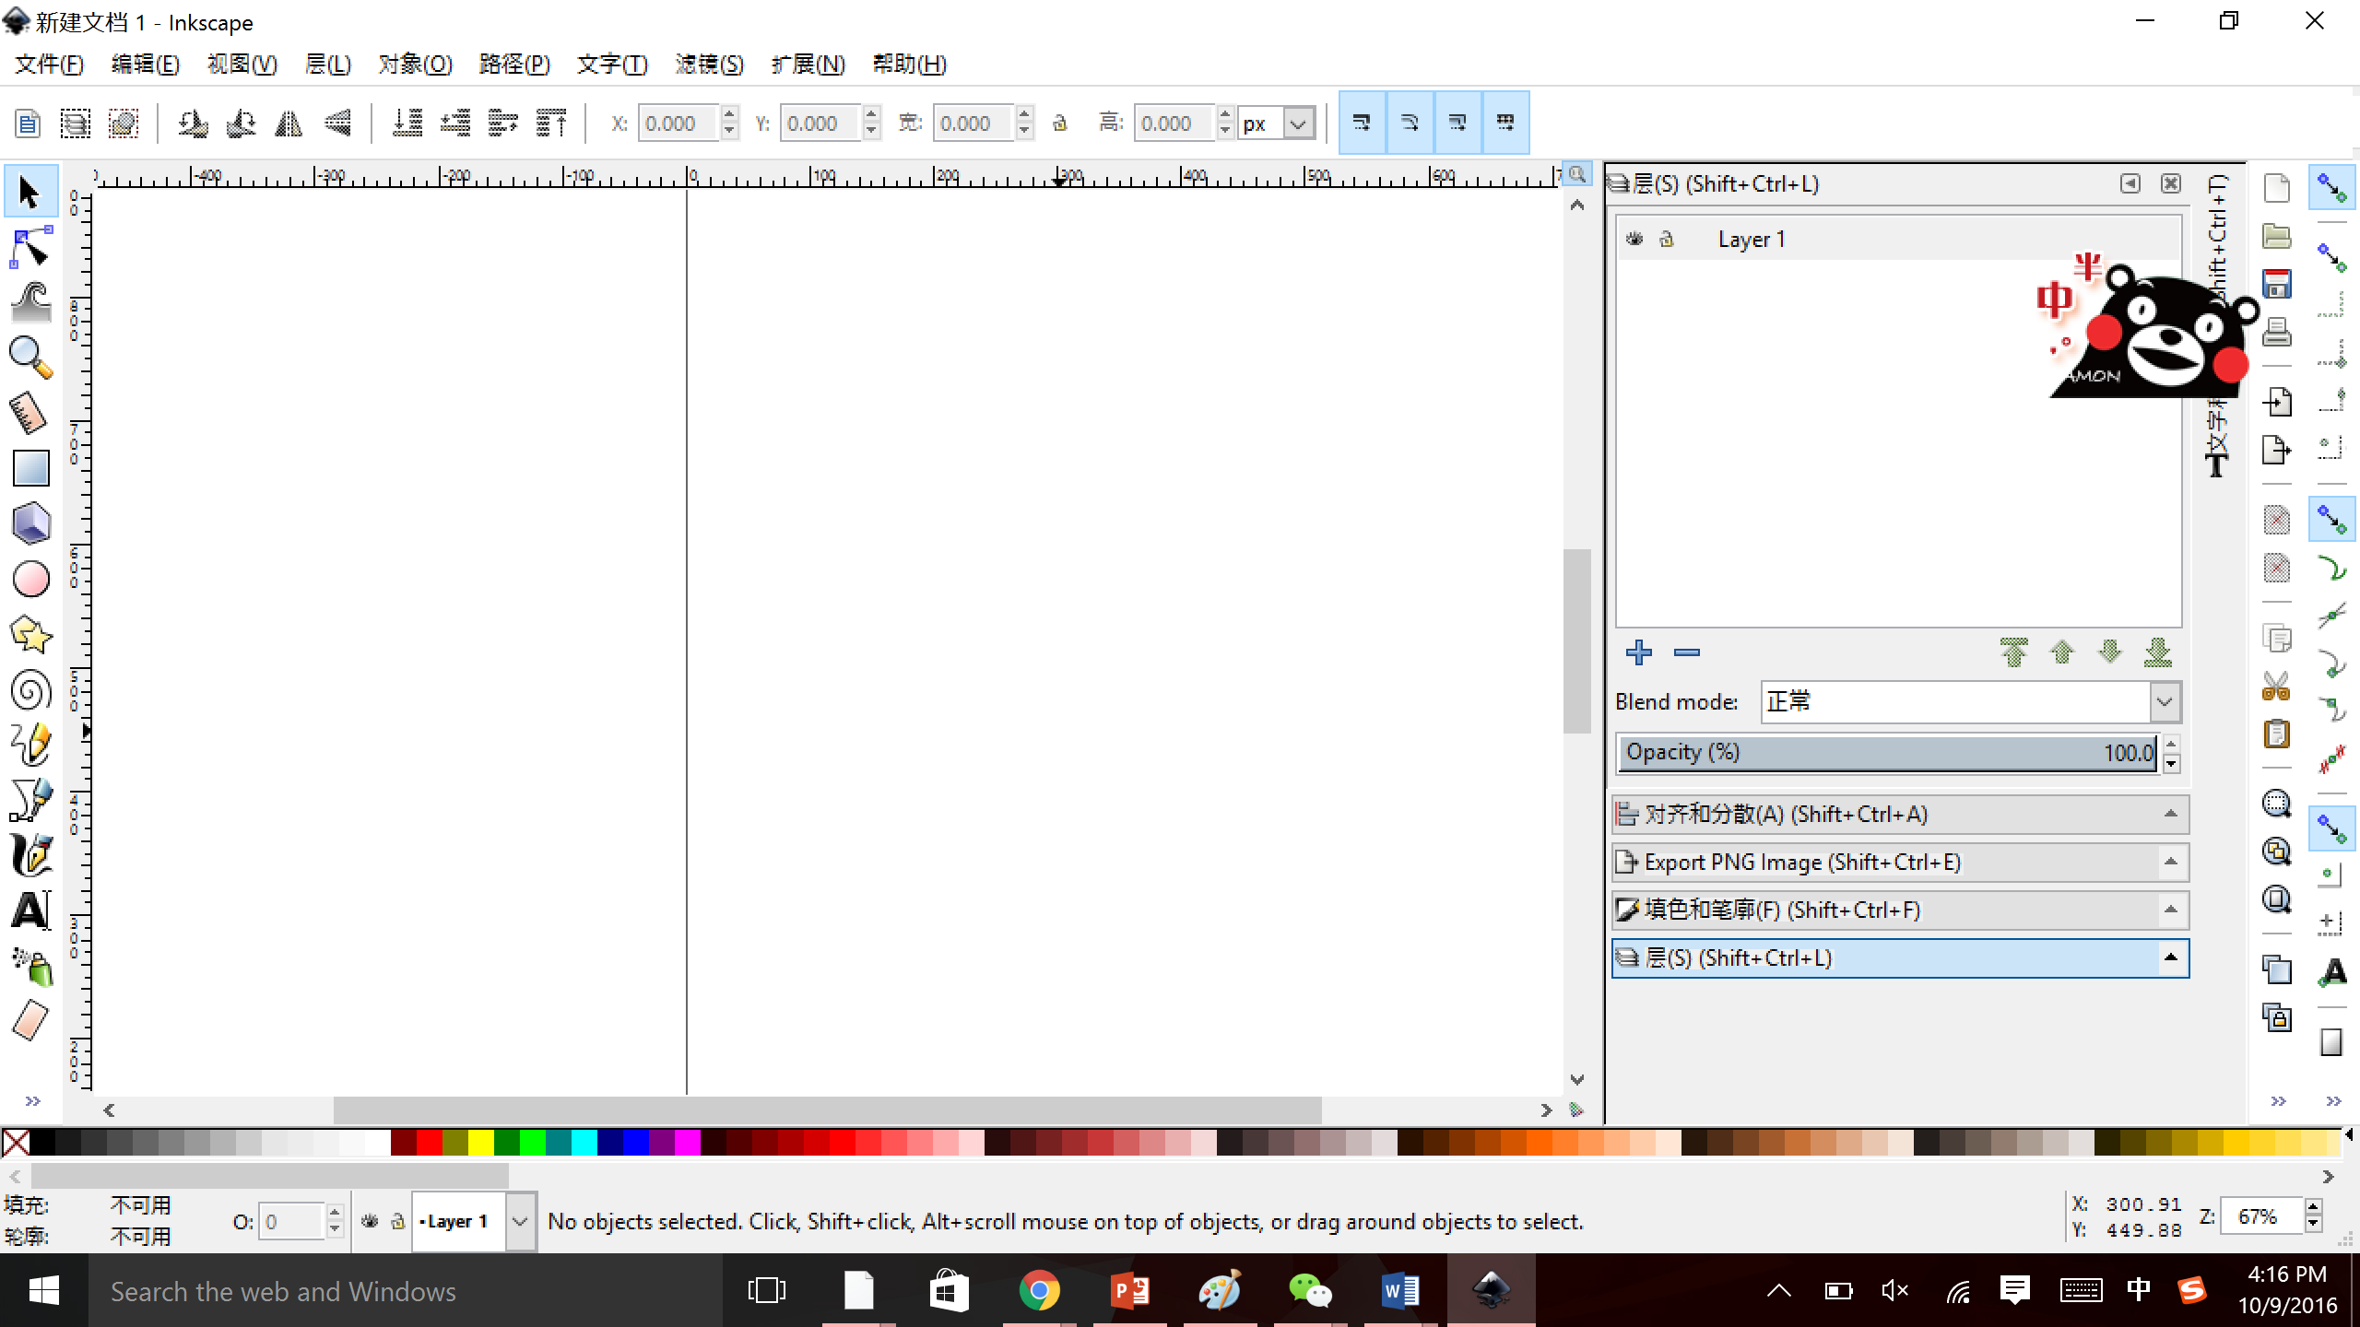Select the Text tool
The height and width of the screenshot is (1327, 2360).
point(30,910)
